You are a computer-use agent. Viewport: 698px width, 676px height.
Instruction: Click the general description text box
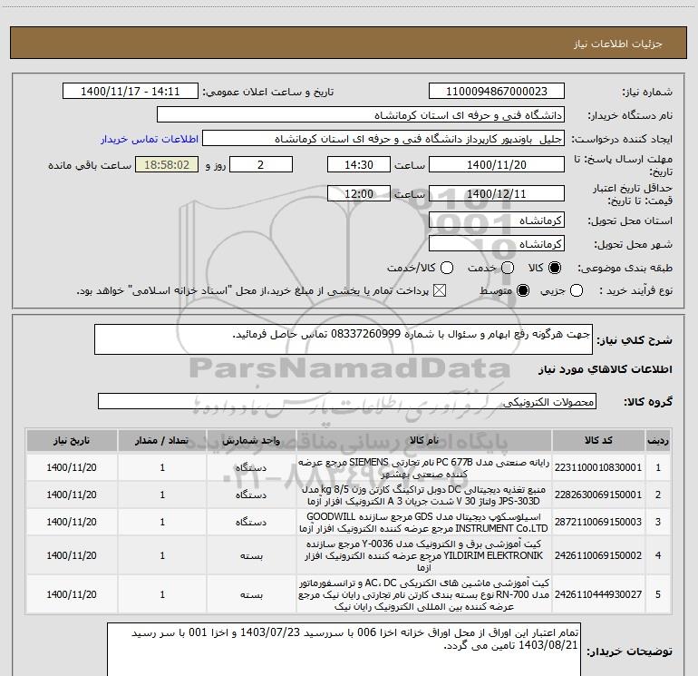[344, 339]
